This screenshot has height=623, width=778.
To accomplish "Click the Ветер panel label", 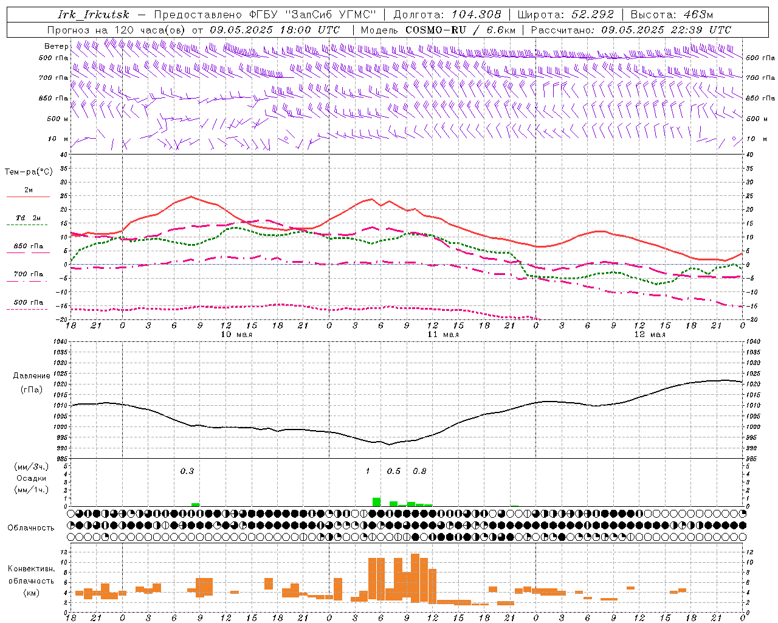I will (56, 46).
